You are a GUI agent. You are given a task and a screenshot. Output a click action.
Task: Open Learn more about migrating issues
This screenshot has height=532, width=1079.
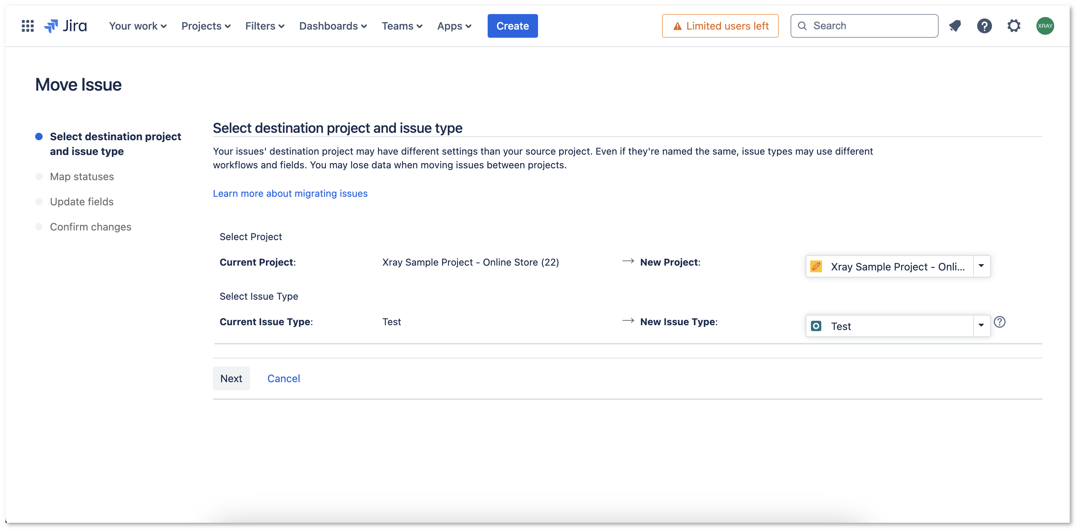(290, 193)
